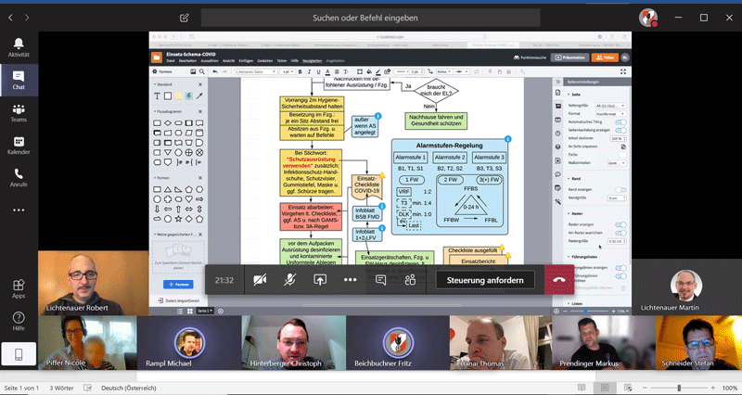Open the Chat section in Teams
Screen dimensions: 742x395
(19, 81)
